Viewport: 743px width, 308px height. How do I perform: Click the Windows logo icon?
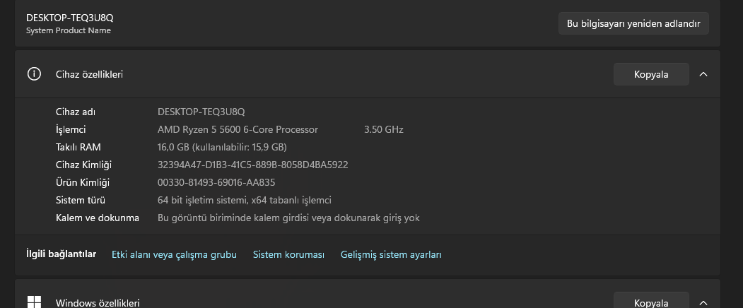pyautogui.click(x=34, y=302)
